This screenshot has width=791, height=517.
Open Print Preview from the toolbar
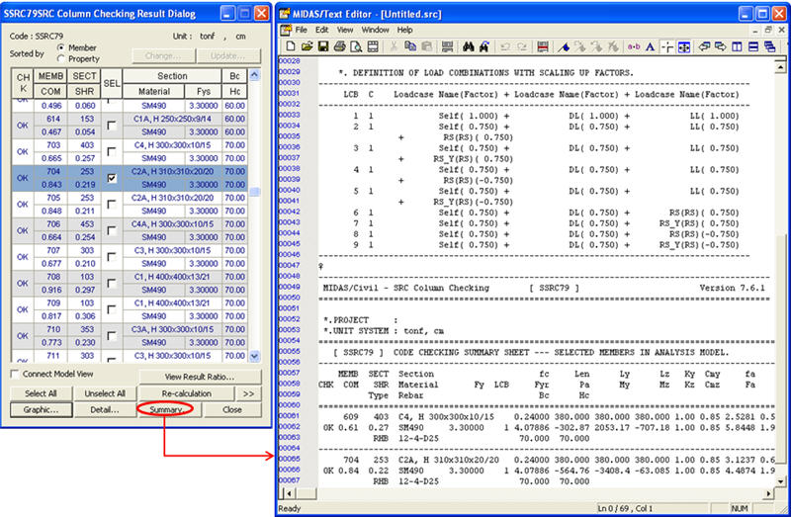352,46
